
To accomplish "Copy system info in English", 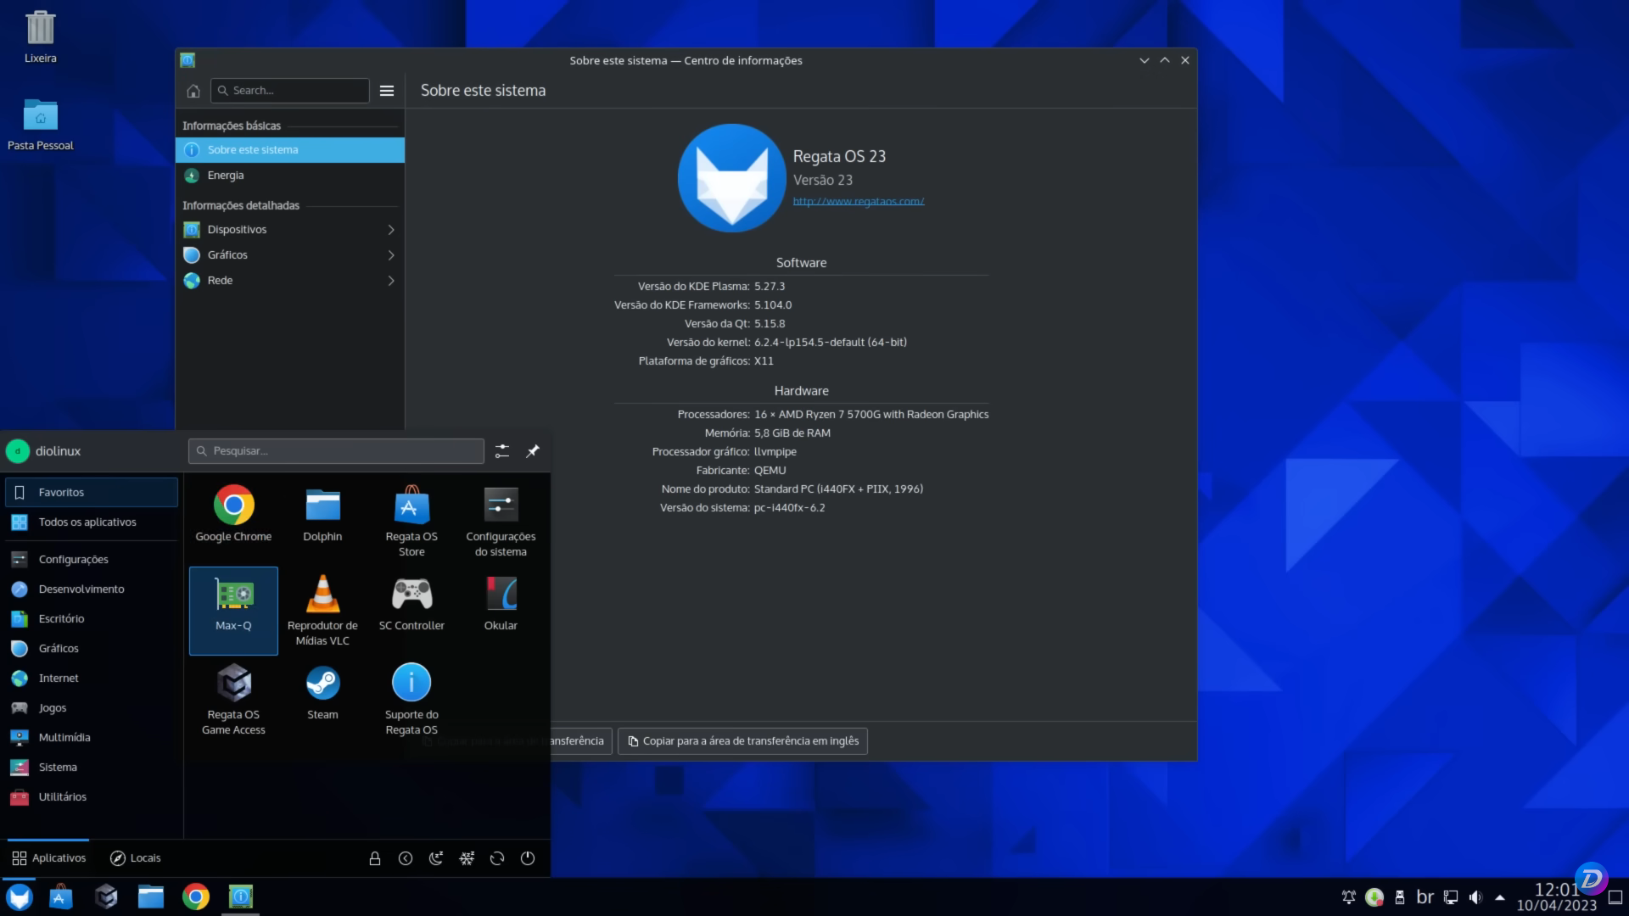I will coord(742,740).
